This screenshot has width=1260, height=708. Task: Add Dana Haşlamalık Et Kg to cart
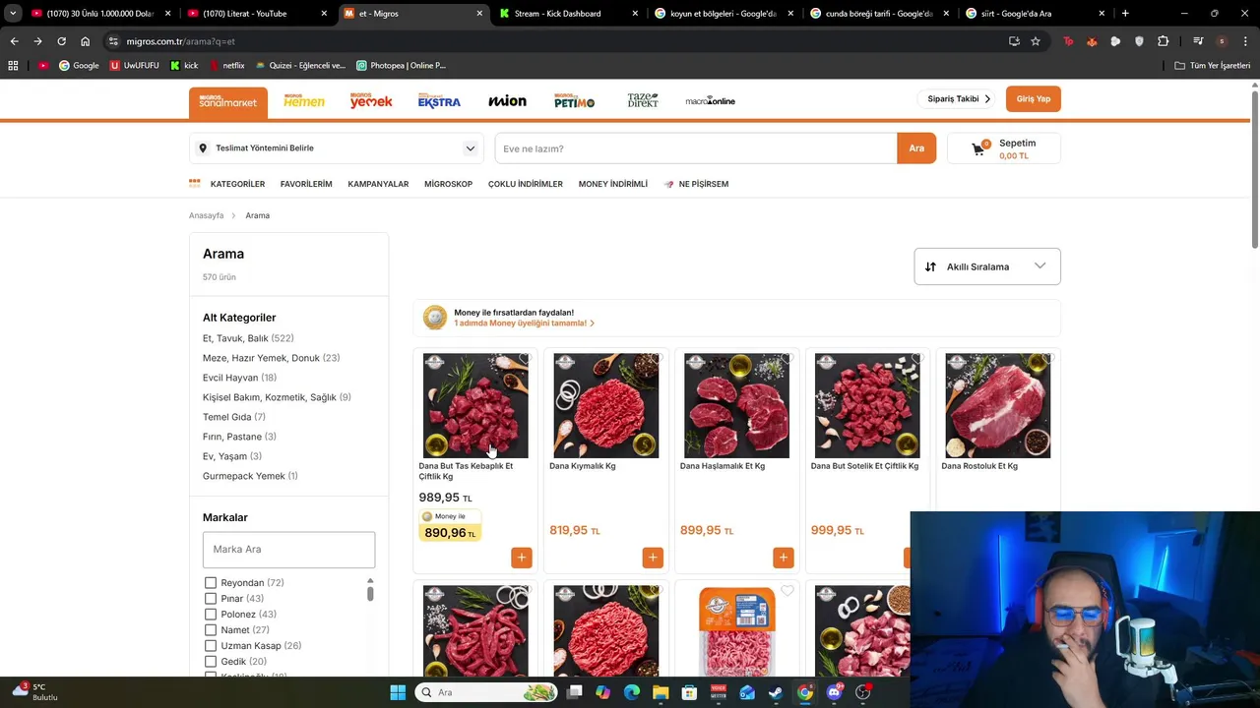(x=784, y=558)
